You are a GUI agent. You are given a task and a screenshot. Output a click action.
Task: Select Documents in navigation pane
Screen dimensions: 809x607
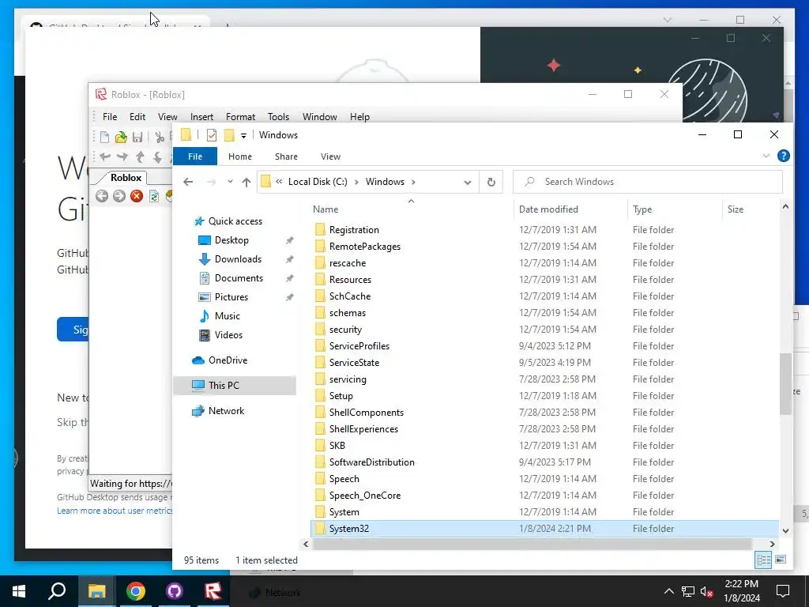coord(239,278)
